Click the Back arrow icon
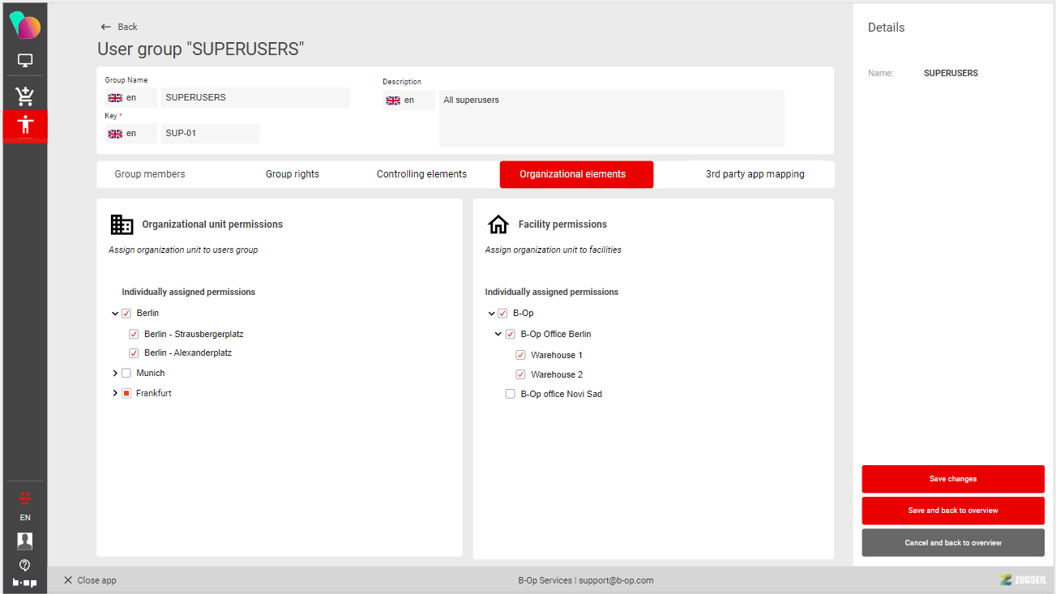 (x=105, y=27)
